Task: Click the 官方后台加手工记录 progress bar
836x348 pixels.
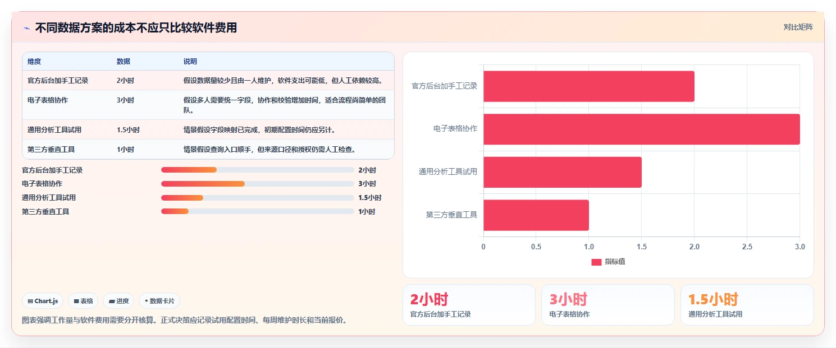Action: click(x=258, y=170)
